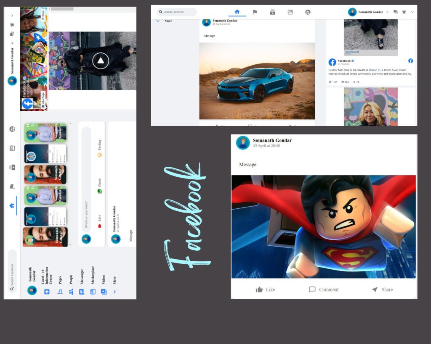Viewport: 431px width, 344px height.
Task: Click Like button on Superman post
Action: click(x=265, y=289)
